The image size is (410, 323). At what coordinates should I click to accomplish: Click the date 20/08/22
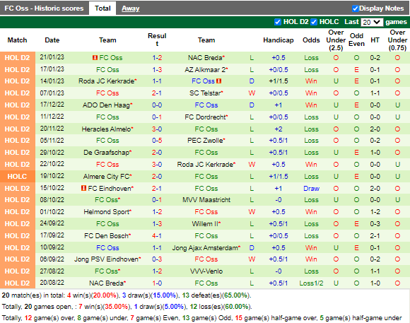pyautogui.click(x=52, y=283)
